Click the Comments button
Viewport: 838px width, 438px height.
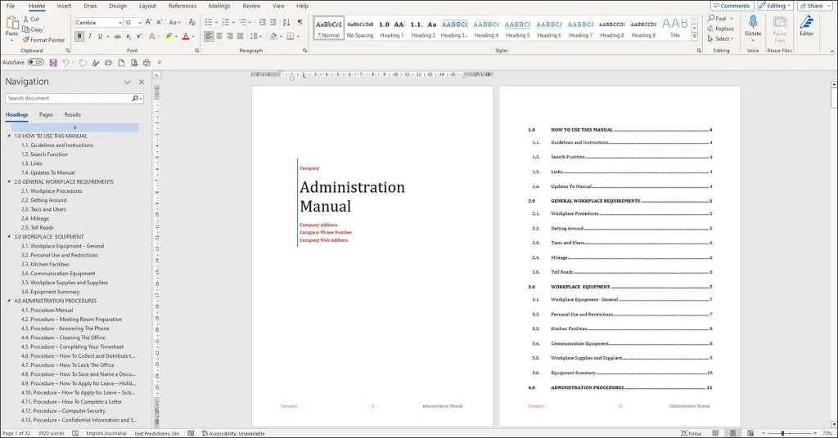coord(732,6)
